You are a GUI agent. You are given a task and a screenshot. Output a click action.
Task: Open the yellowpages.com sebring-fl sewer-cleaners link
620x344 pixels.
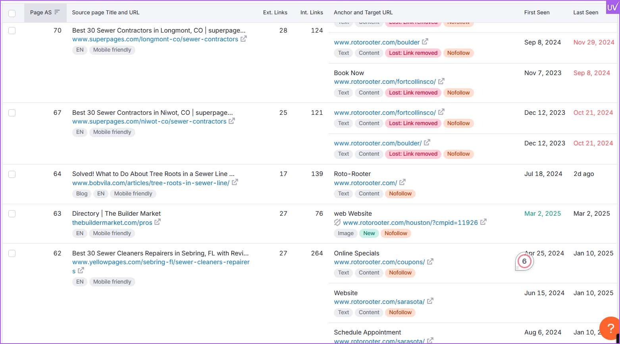pyautogui.click(x=161, y=262)
